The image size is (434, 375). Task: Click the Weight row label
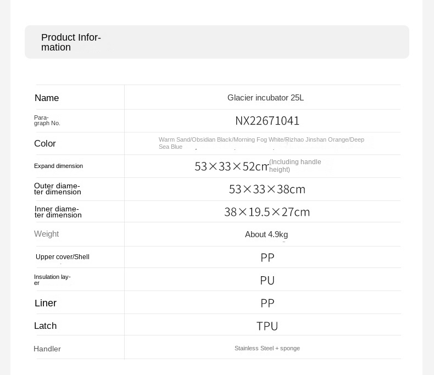(47, 234)
